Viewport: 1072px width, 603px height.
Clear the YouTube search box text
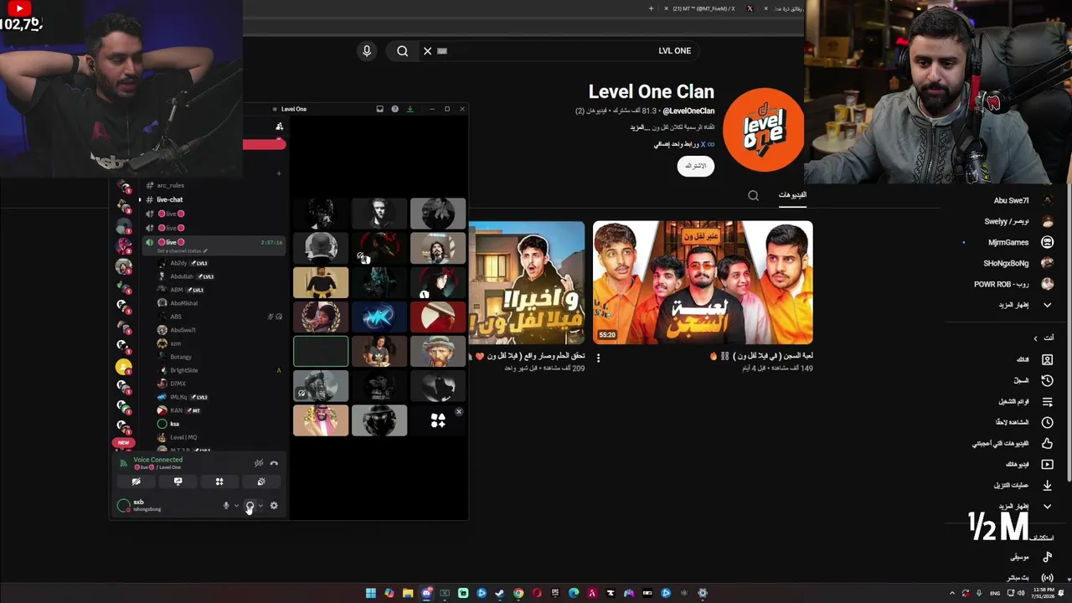tap(427, 51)
